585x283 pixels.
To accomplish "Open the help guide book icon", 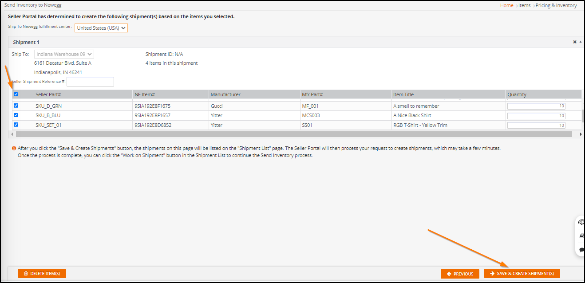I will [582, 236].
